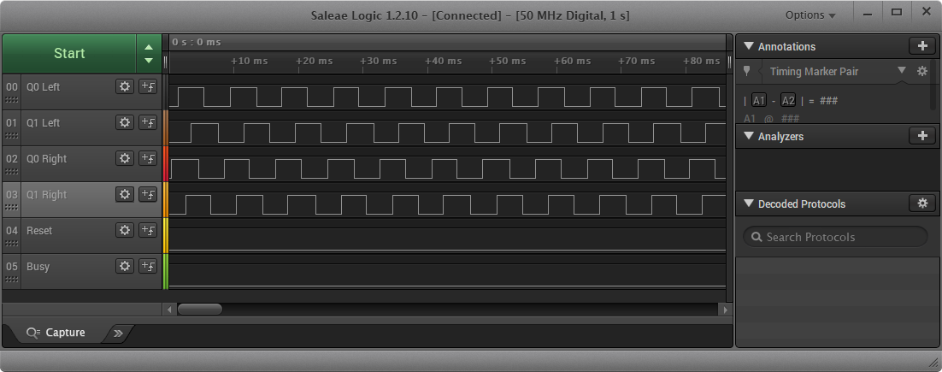
Task: Toggle the trigger on Q0 Left channel
Action: (148, 86)
